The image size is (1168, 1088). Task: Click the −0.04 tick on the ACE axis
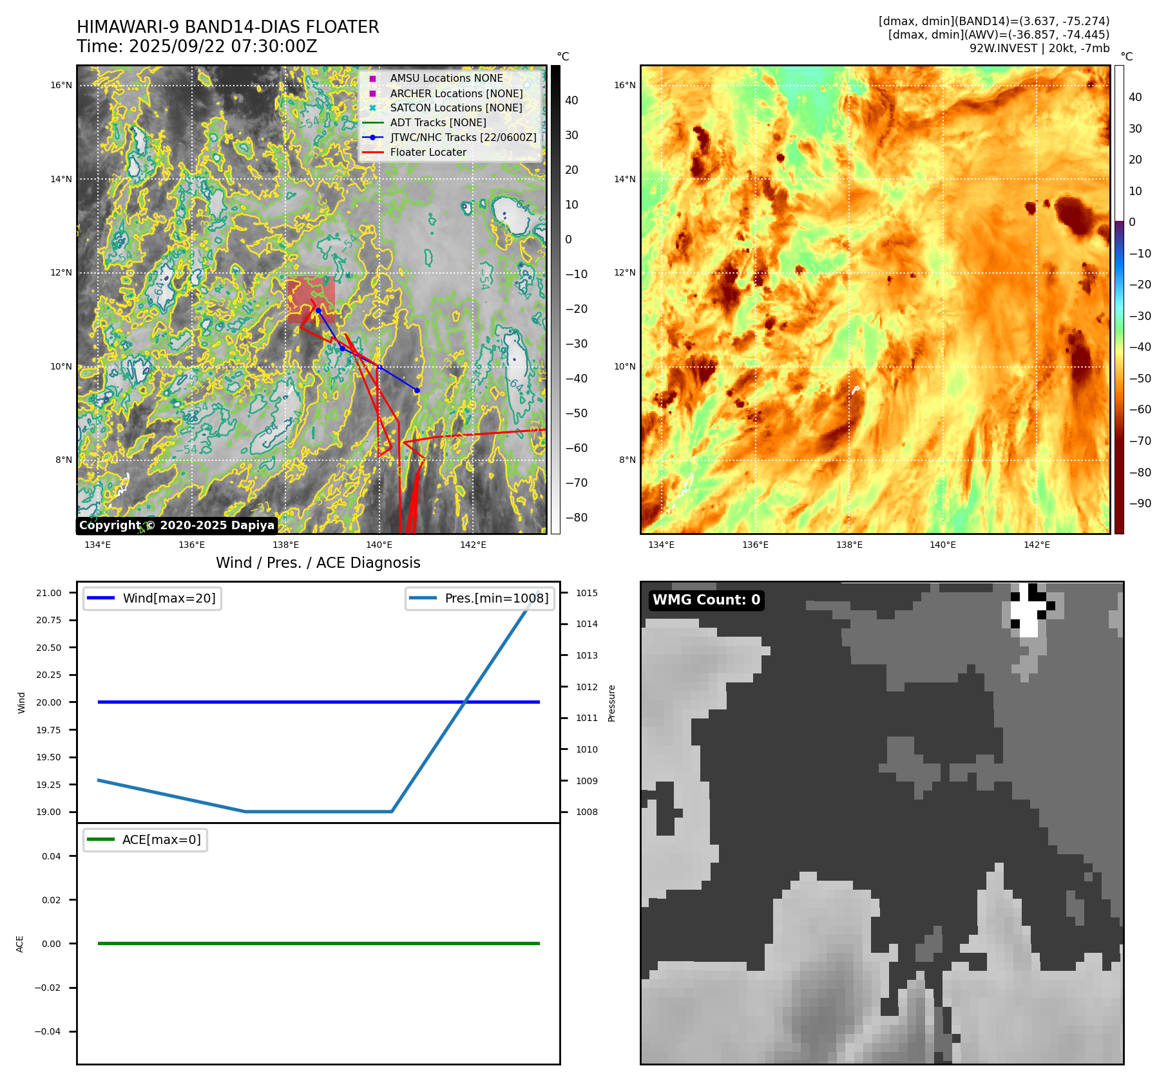[48, 1031]
